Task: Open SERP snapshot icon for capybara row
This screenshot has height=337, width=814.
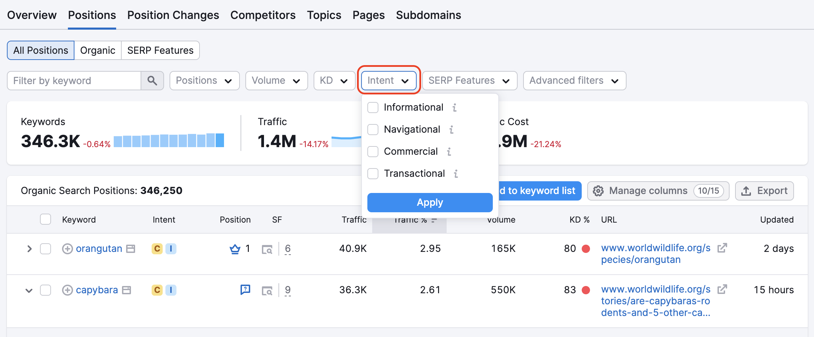Action: (x=267, y=290)
